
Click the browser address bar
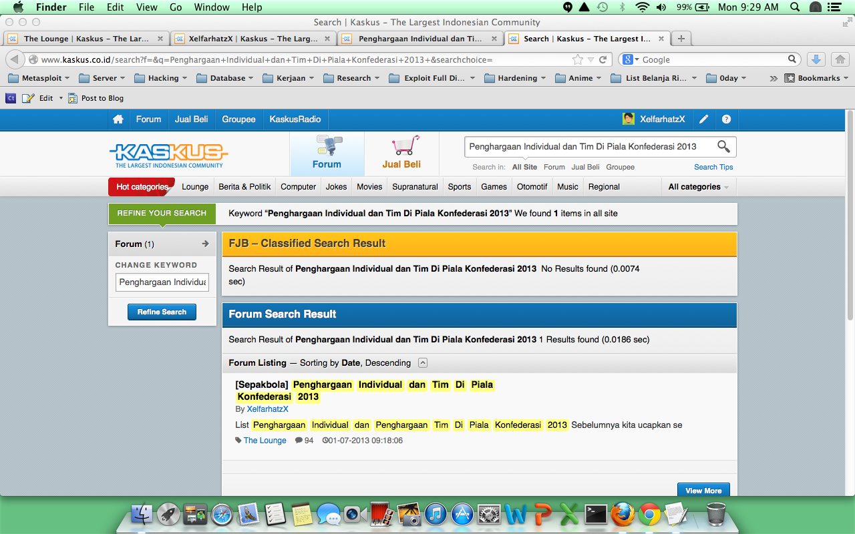[306, 59]
